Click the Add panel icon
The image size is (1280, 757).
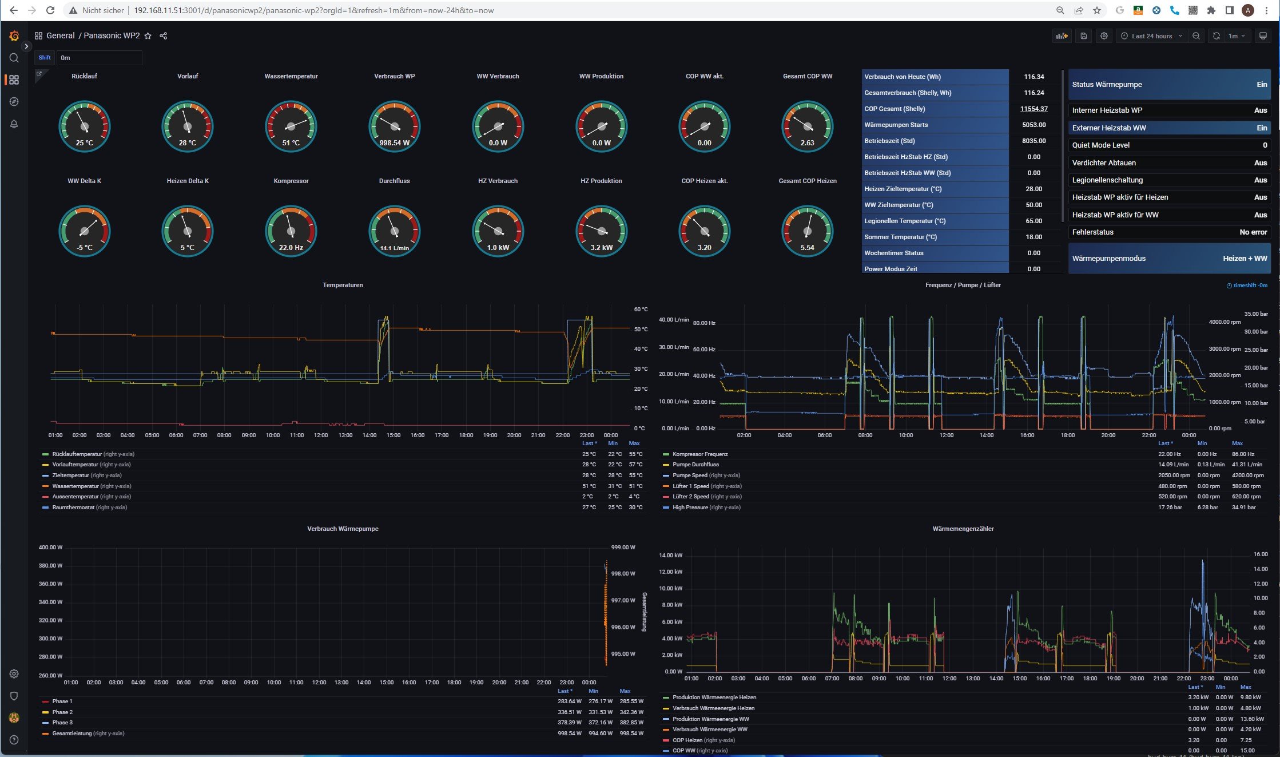[1062, 36]
